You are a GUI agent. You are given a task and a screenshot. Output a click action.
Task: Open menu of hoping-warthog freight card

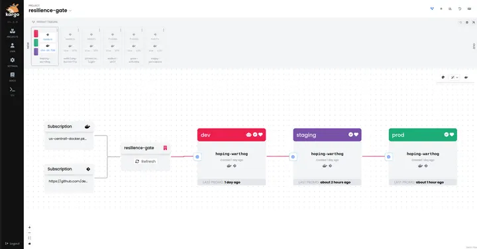pyautogui.click(x=57, y=30)
